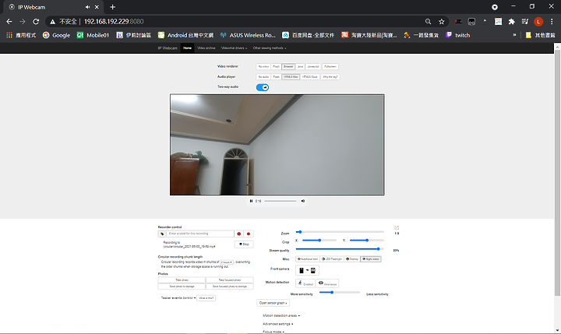Select No audio player option
561x334 pixels.
[263, 77]
